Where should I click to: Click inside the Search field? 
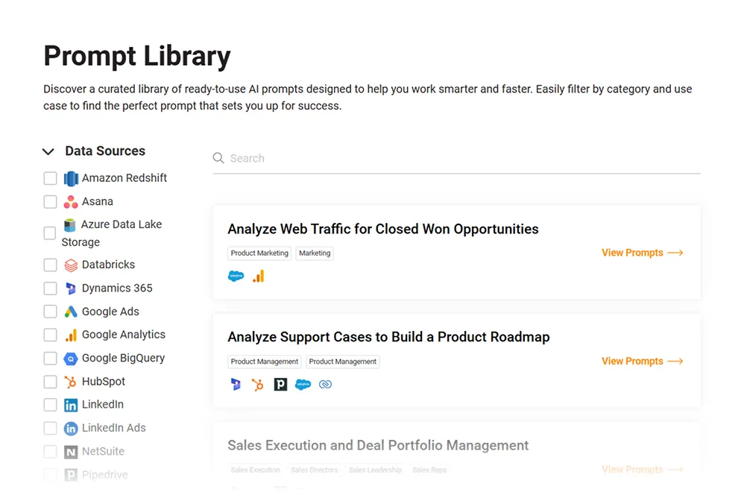373,158
